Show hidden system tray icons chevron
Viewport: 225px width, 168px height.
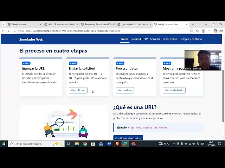tap(174, 144)
